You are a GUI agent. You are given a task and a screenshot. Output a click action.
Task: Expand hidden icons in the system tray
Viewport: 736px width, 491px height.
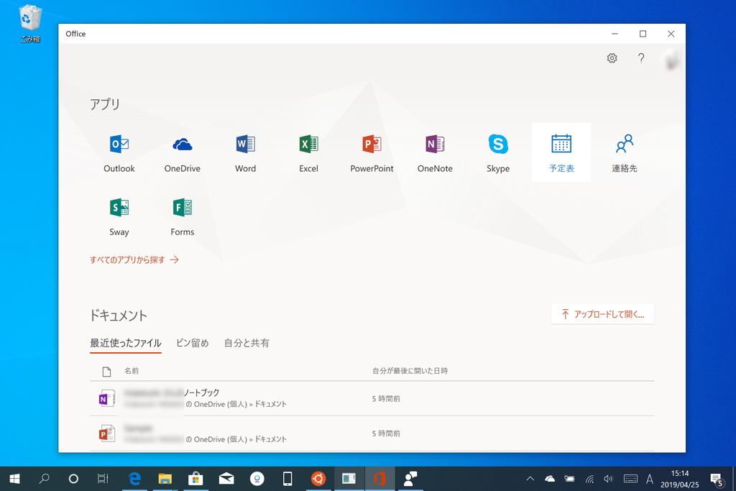530,478
